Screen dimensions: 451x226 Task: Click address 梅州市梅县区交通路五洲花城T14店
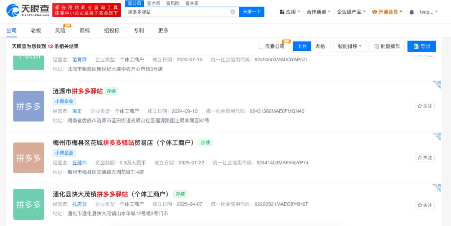pos(106,172)
